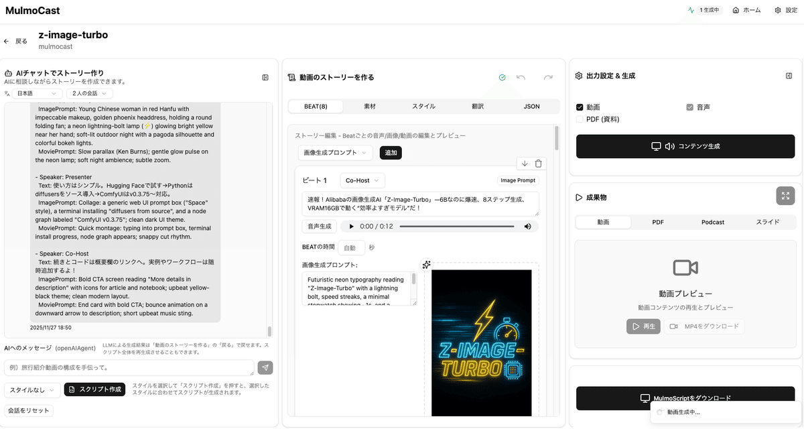Move beat 1 down with the arrow icon
The image size is (804, 429).
525,164
